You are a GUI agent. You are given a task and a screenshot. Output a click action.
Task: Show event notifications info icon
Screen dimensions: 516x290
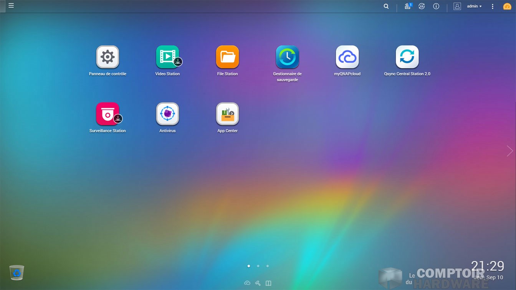pyautogui.click(x=436, y=6)
